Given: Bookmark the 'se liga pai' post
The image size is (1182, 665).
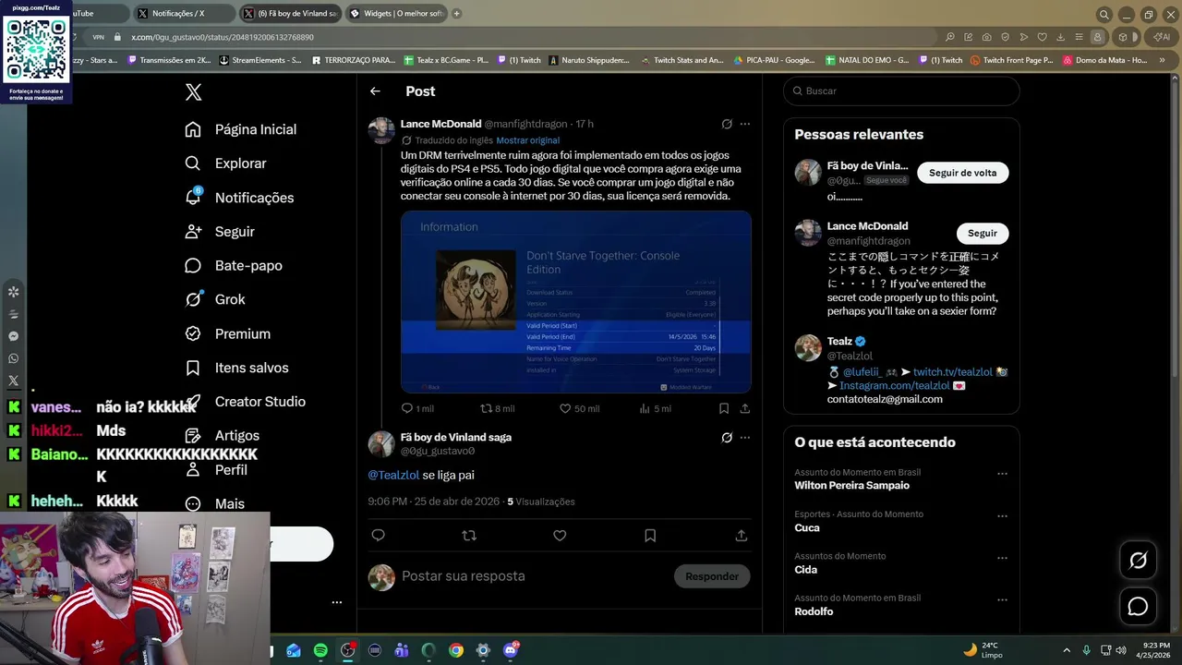Looking at the screenshot, I should tap(650, 536).
